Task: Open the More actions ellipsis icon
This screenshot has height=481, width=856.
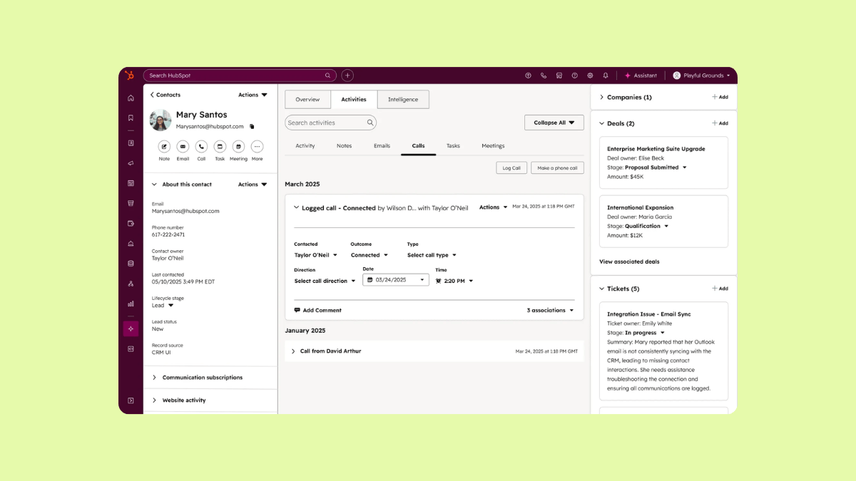Action: pos(257,146)
